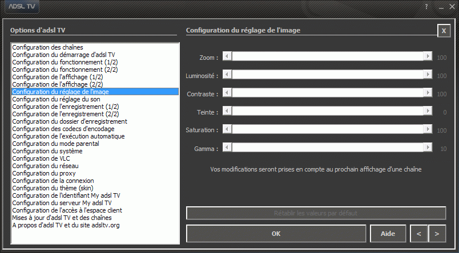459x253 pixels.
Task: Click left arrow of Teinte slider
Action: point(227,111)
